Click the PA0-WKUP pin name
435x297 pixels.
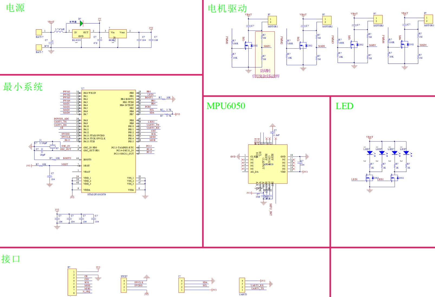coord(90,93)
